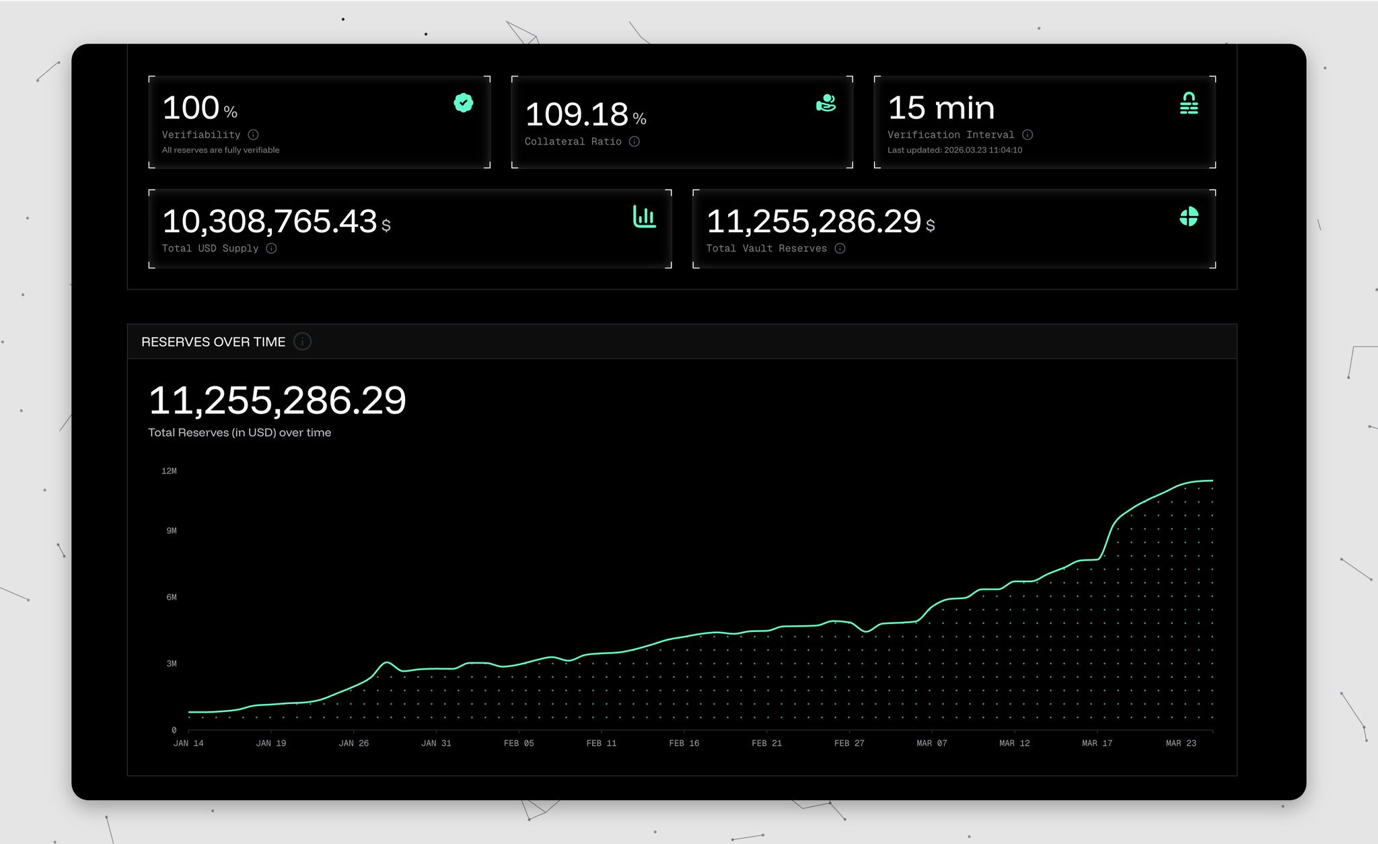Click the large chart reserves total 11,255,286.29
Image resolution: width=1378 pixels, height=844 pixels.
[x=277, y=400]
